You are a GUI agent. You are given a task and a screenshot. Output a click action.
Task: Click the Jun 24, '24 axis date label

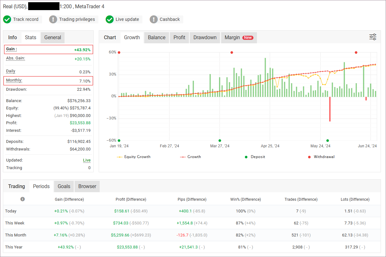point(367,146)
